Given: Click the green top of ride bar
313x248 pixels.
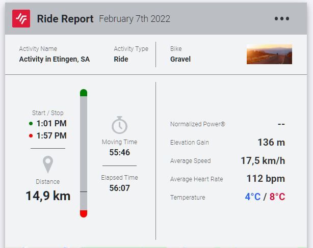Looking at the screenshot, I should click(x=84, y=93).
